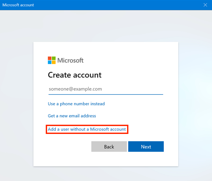
Task: Proceed to next step of account creation
Action: tap(146, 146)
